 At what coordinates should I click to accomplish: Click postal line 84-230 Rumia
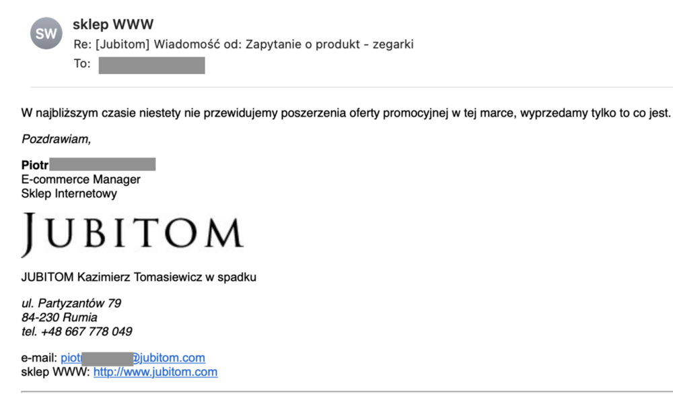tap(59, 317)
